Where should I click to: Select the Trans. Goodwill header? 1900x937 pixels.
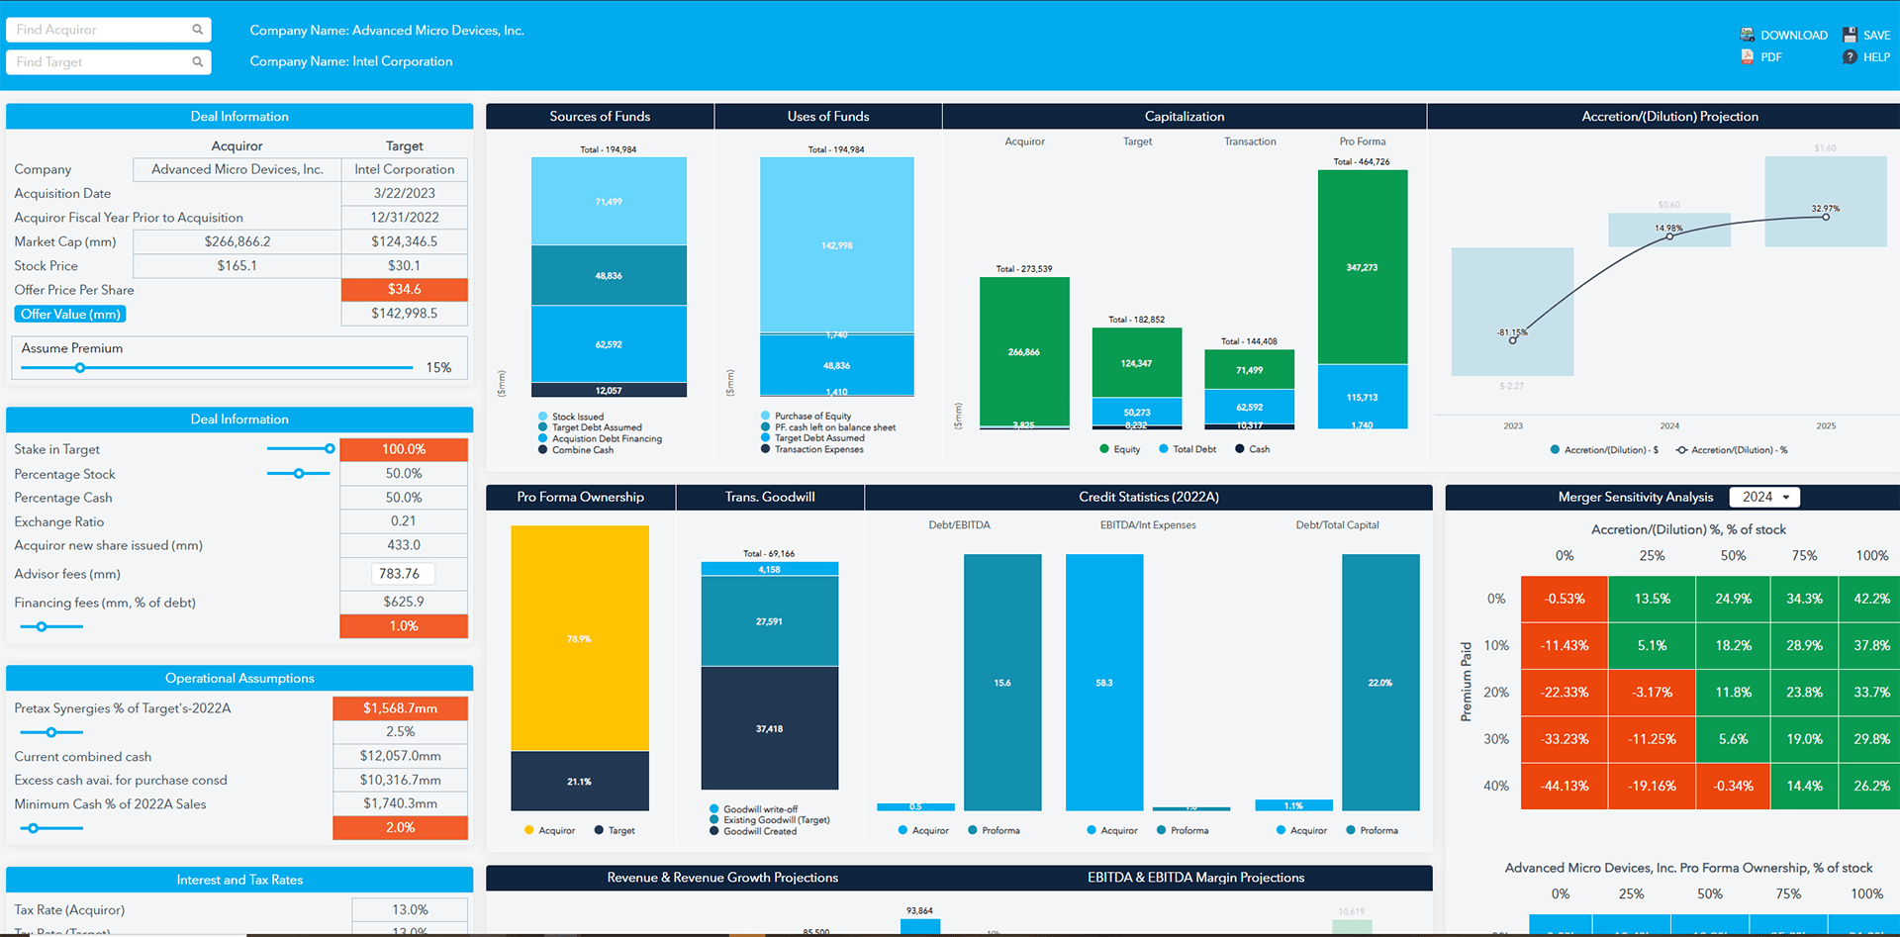[770, 497]
